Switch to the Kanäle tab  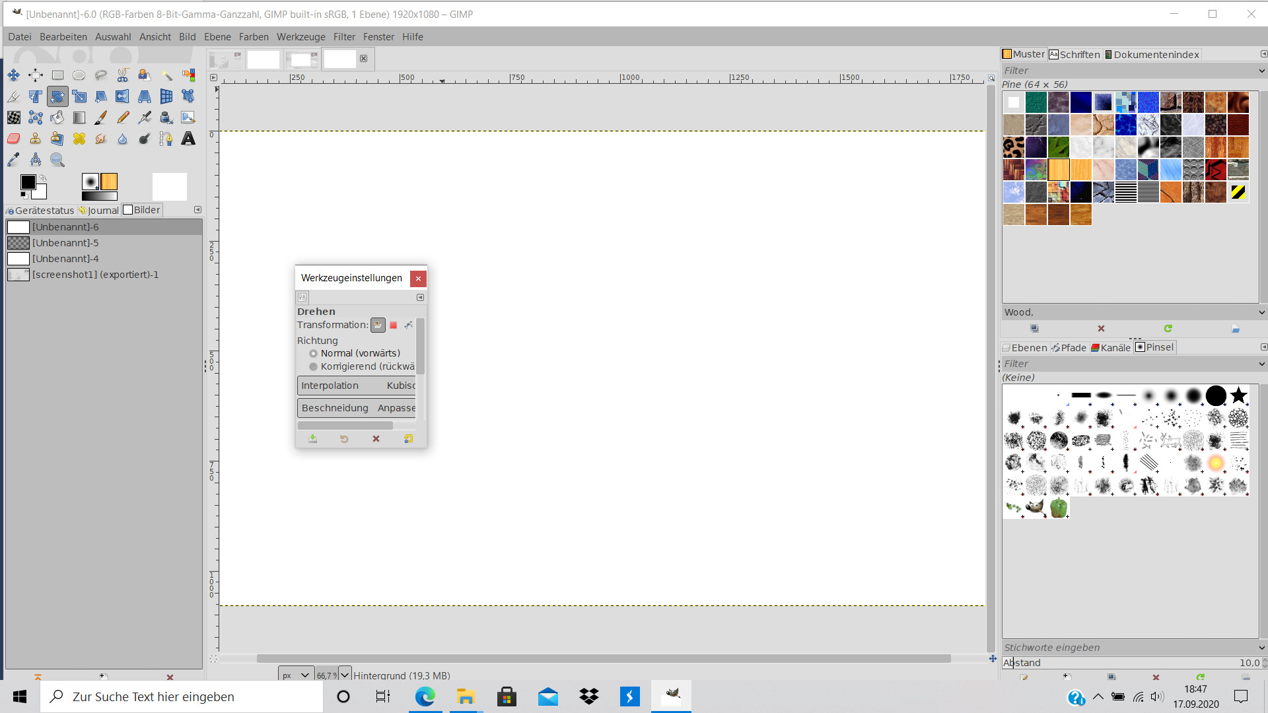click(1111, 348)
